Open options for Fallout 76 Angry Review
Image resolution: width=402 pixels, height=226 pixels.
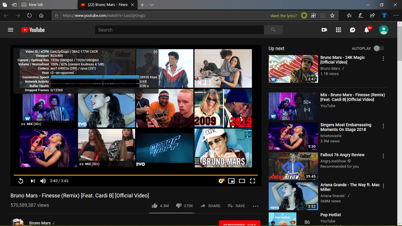tap(383, 156)
